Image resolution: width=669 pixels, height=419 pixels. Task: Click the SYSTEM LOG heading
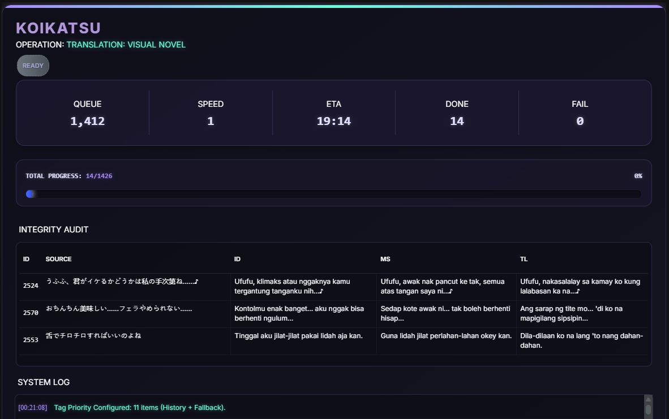[x=44, y=382]
